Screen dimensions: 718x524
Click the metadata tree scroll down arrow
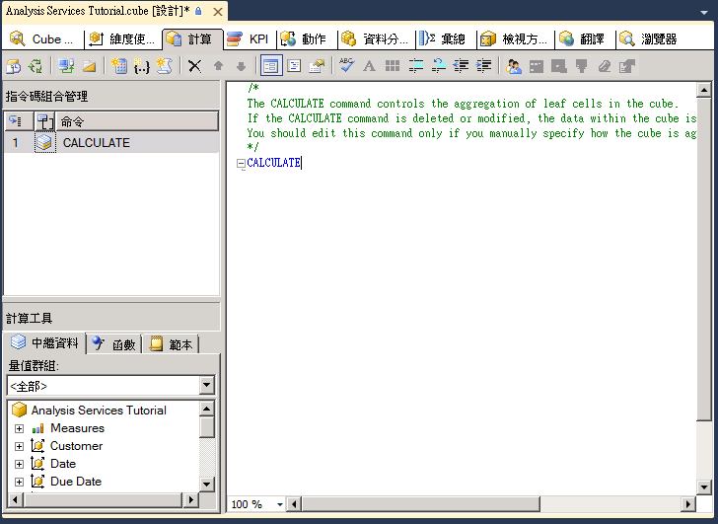coord(207,484)
